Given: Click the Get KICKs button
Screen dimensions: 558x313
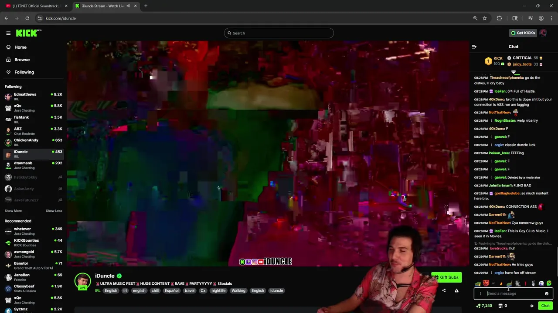Looking at the screenshot, I should (x=523, y=33).
